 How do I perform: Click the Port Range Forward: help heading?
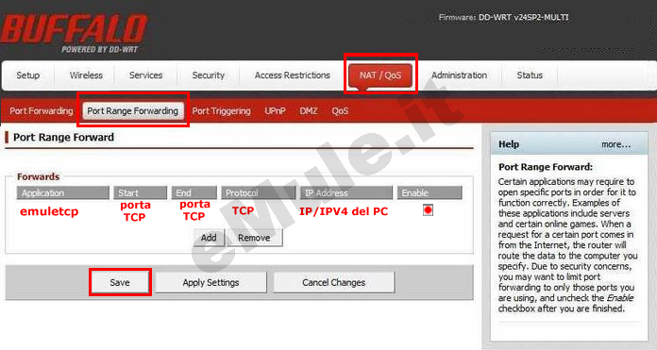click(546, 167)
